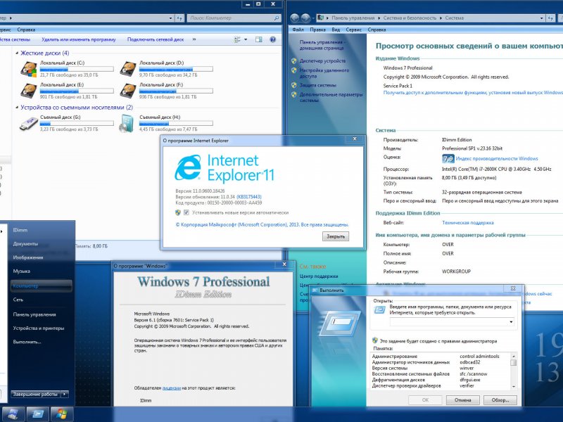Open Правка menu in System window

click(x=318, y=30)
